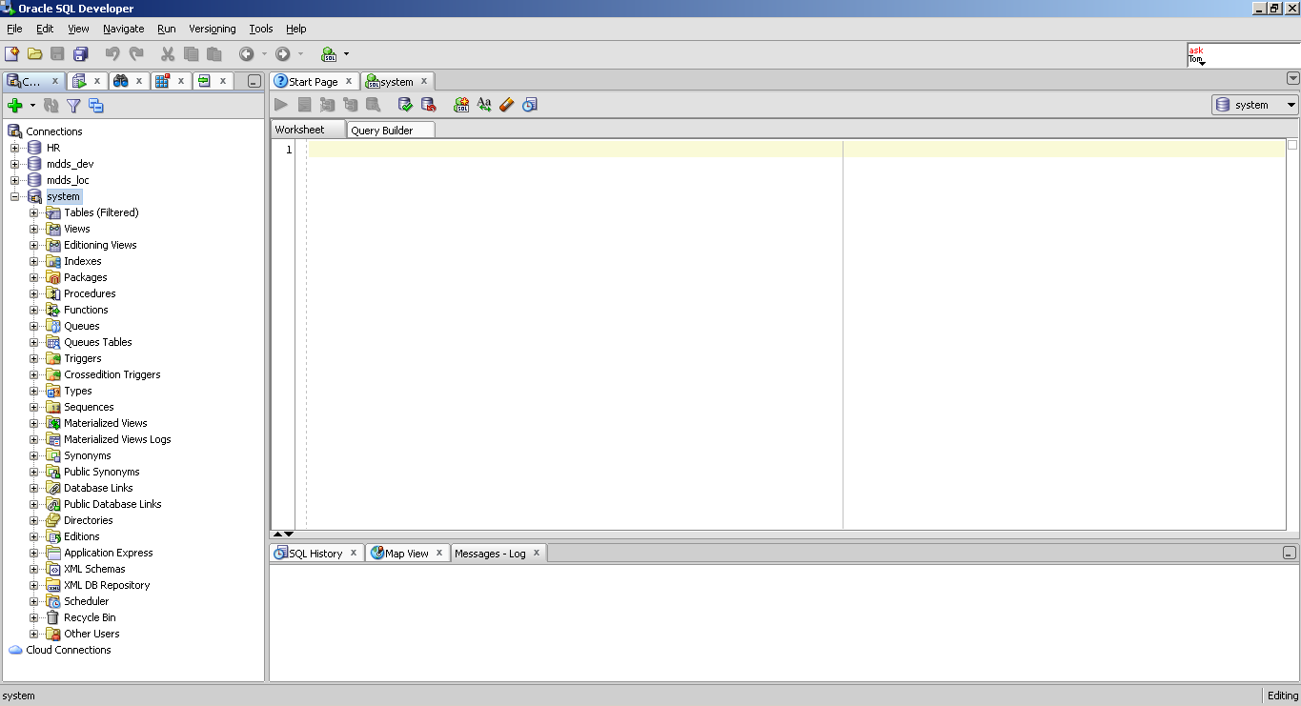
Task: Click the To Upper/Lower case Aa icon
Action: click(x=484, y=105)
